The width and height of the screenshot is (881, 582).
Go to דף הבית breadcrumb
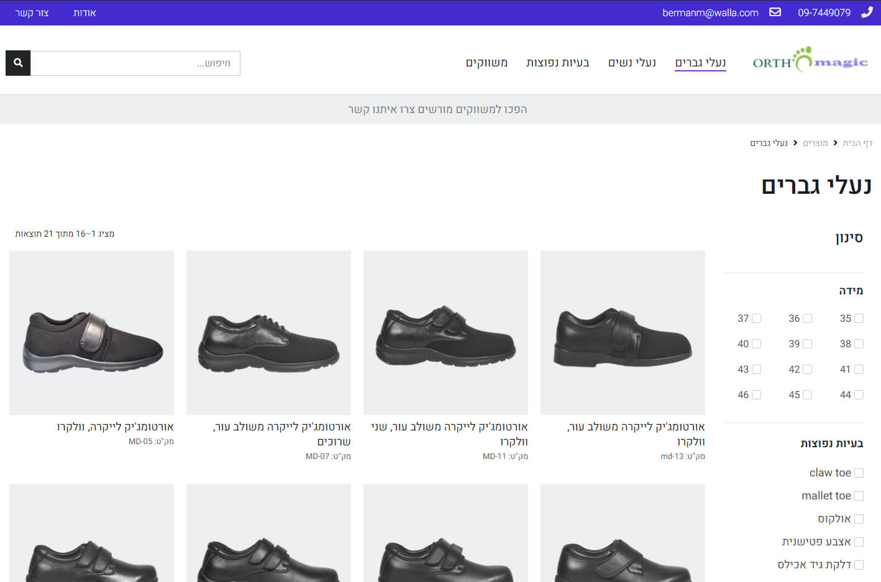857,143
